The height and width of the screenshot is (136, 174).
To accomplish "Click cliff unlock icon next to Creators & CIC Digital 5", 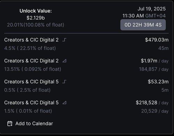I will click(x=64, y=82).
